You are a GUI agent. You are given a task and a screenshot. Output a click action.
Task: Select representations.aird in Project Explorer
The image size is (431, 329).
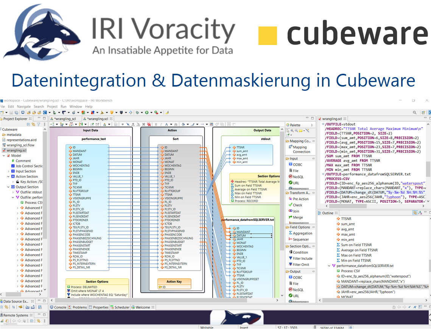19,140
